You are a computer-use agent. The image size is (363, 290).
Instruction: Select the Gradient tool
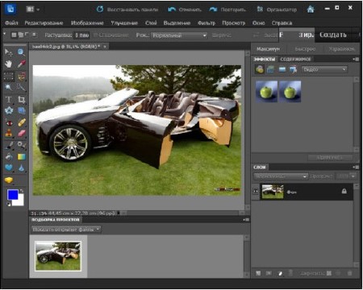tap(21, 156)
